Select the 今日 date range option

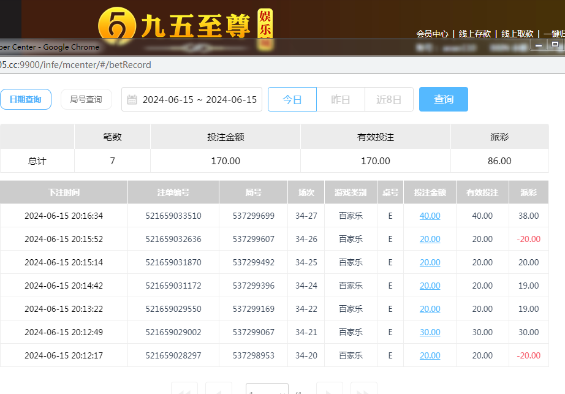point(292,99)
